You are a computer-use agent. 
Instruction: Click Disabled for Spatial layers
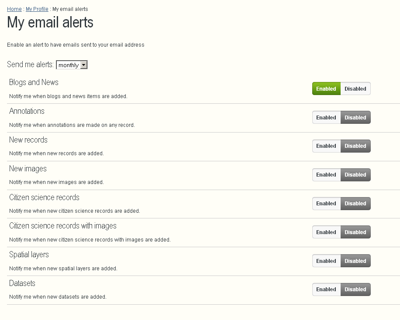(x=355, y=261)
